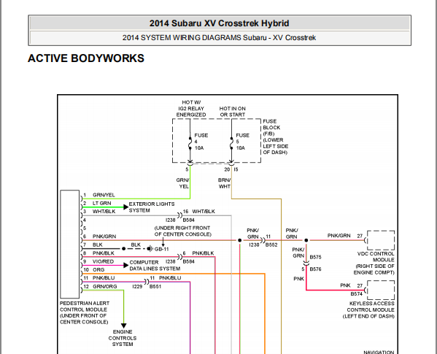Click the fuse 5 symbol in the fuse block
This screenshot has width=437, height=354.
pos(231,143)
